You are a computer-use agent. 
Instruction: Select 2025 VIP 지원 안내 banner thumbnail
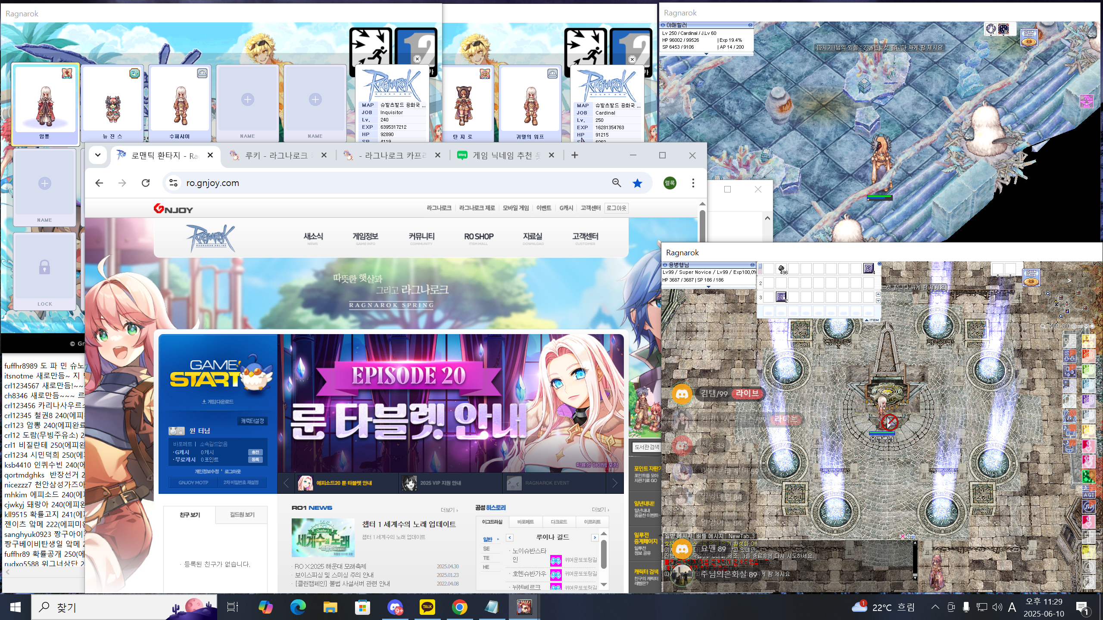[450, 483]
